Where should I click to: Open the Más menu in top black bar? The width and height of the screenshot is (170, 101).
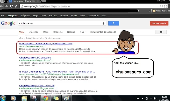(x=104, y=16)
